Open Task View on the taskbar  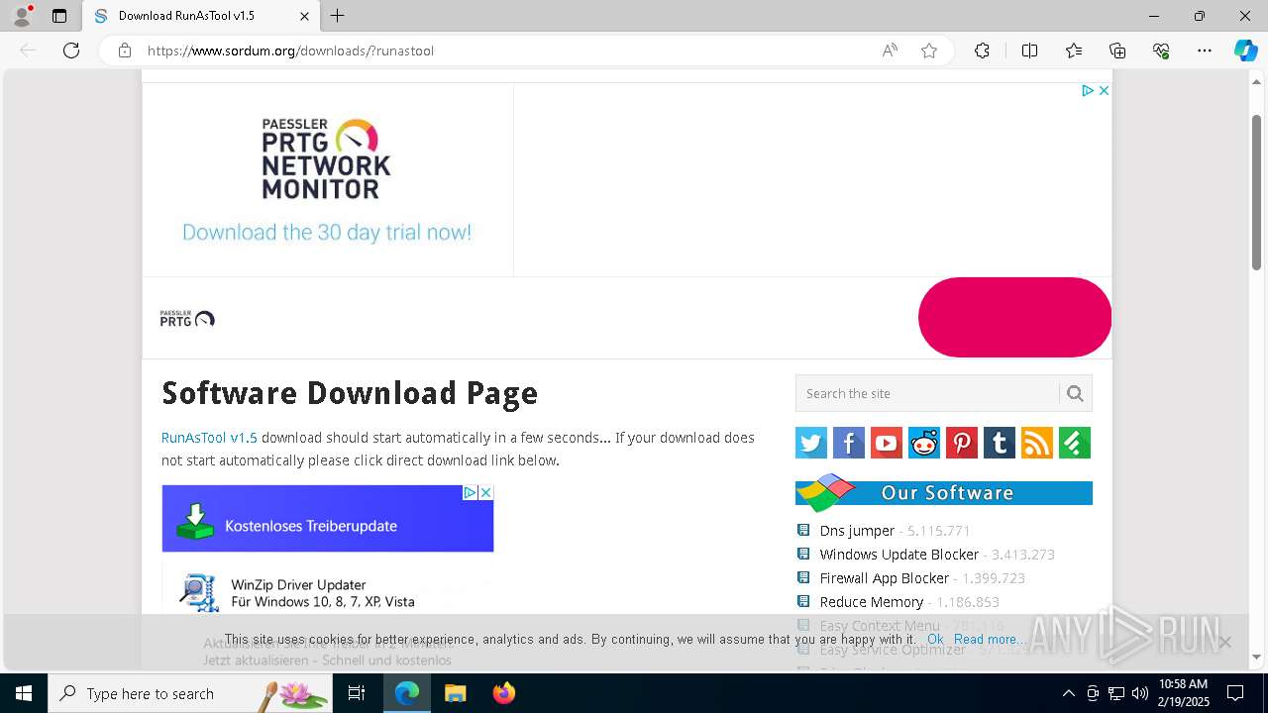pos(357,693)
